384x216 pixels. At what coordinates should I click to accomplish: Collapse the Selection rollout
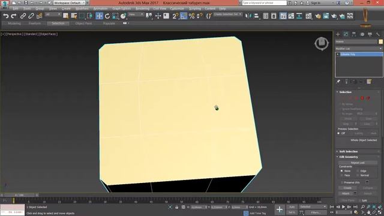346,92
